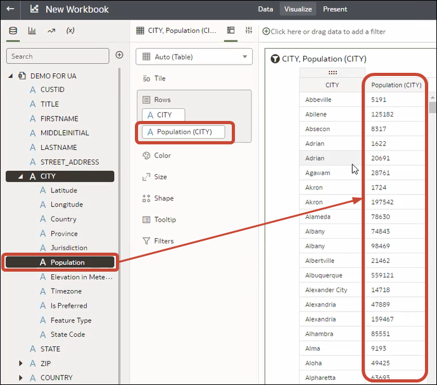Select the CUSTID column
This screenshot has height=385, width=437.
(53, 89)
